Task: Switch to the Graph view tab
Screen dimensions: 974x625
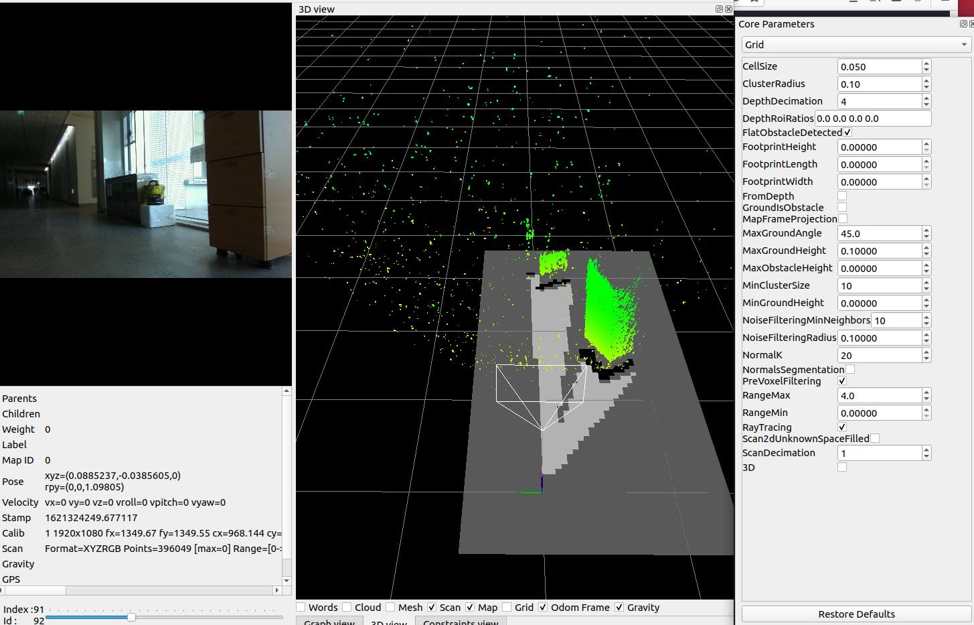Action: pos(329,622)
